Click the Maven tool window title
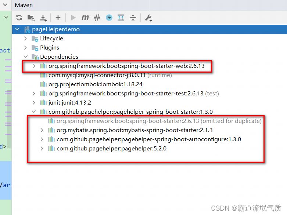This screenshot has width=287, height=215. pyautogui.click(x=24, y=5)
